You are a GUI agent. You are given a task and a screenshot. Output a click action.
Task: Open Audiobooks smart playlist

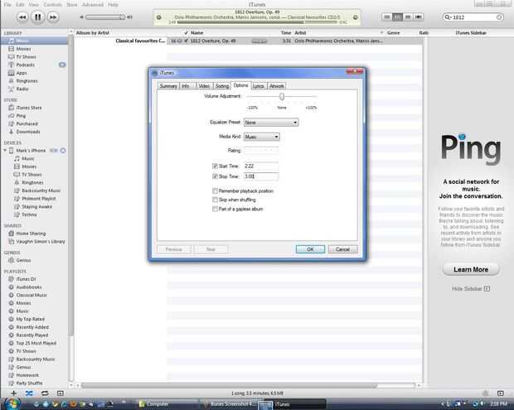[29, 287]
